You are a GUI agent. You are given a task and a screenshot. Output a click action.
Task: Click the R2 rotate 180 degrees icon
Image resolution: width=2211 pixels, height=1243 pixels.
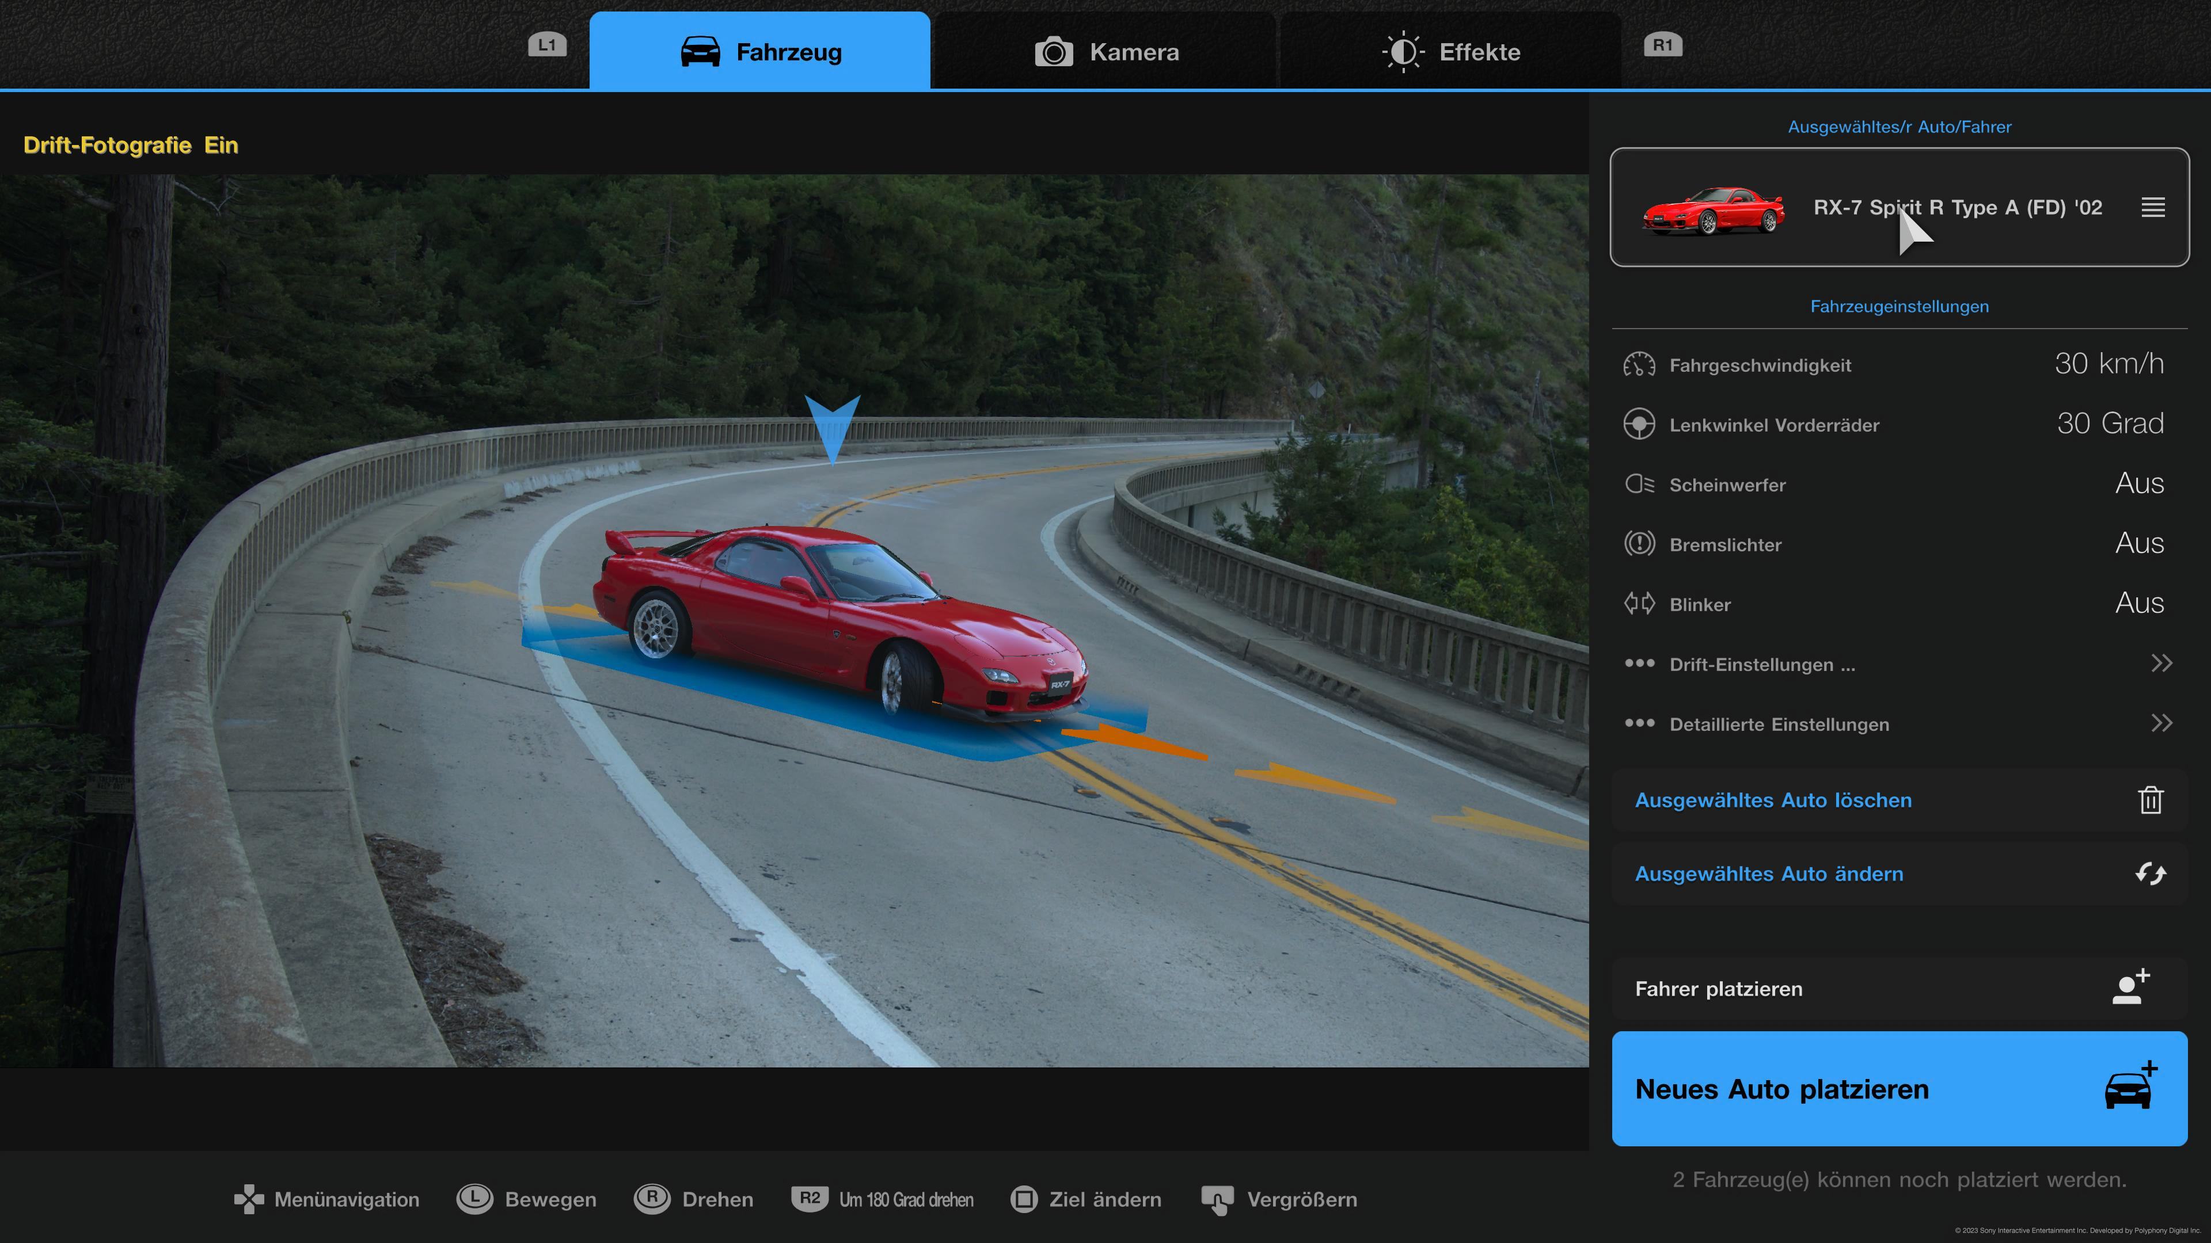pos(810,1198)
